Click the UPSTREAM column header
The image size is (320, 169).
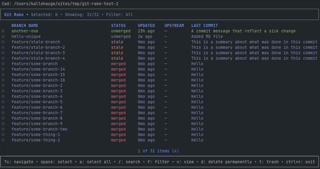(x=174, y=26)
